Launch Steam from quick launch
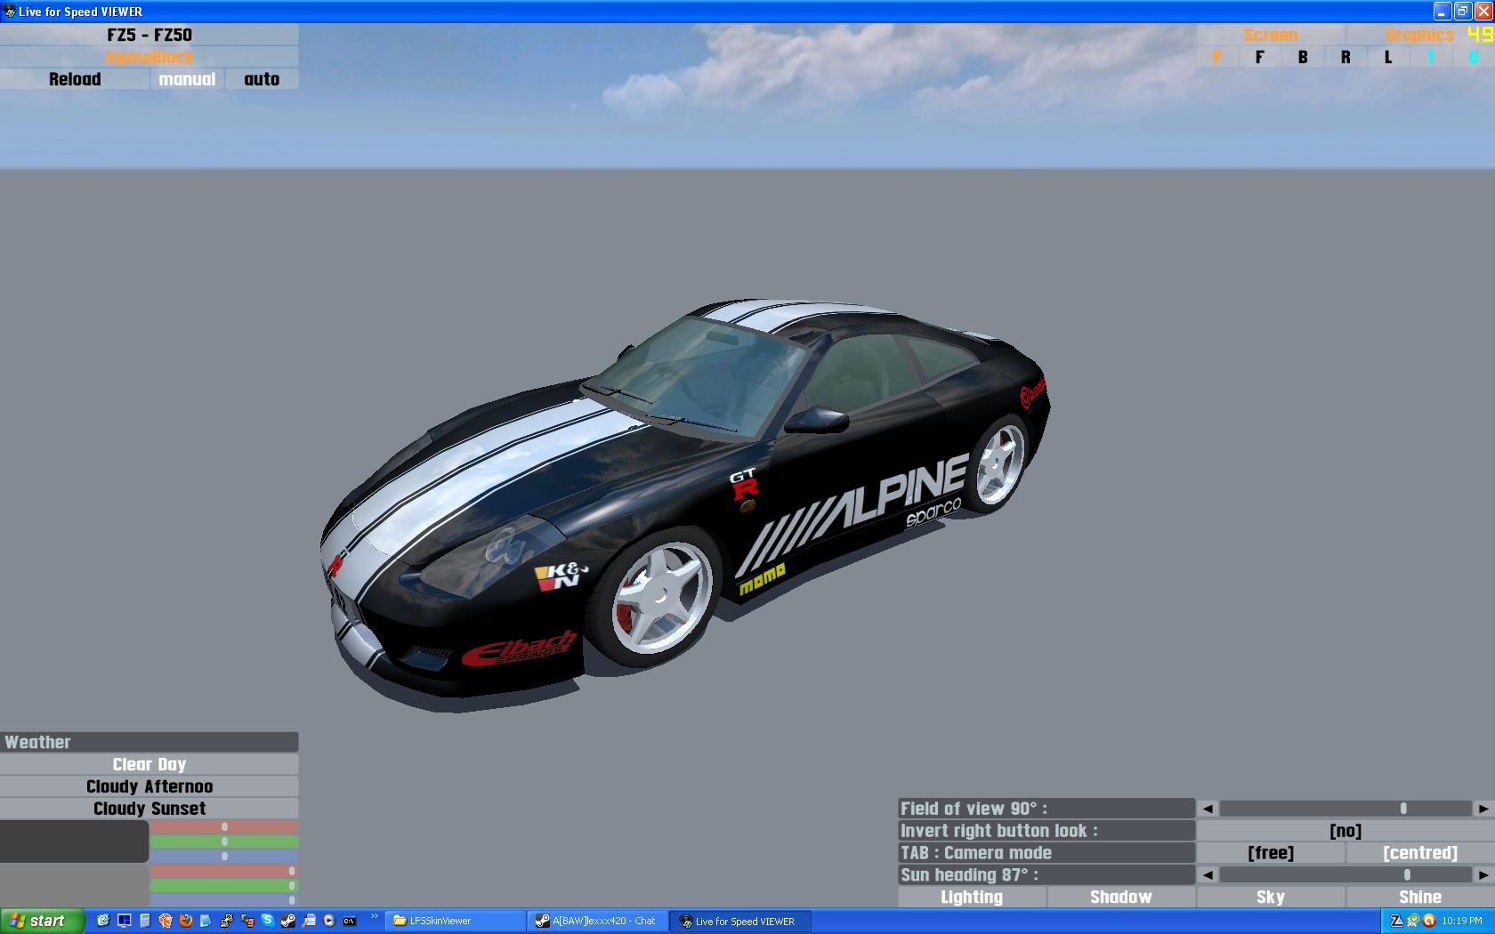Image resolution: width=1495 pixels, height=934 pixels. [287, 921]
